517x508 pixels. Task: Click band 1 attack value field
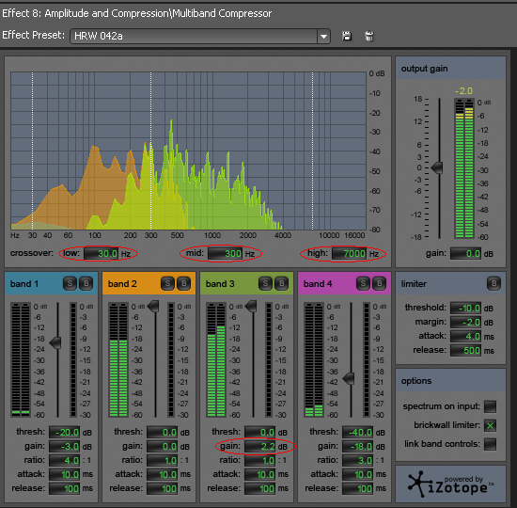pos(64,475)
